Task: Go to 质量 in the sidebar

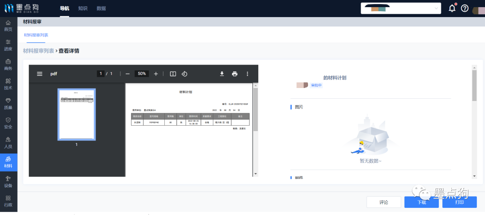Action: pyautogui.click(x=8, y=104)
